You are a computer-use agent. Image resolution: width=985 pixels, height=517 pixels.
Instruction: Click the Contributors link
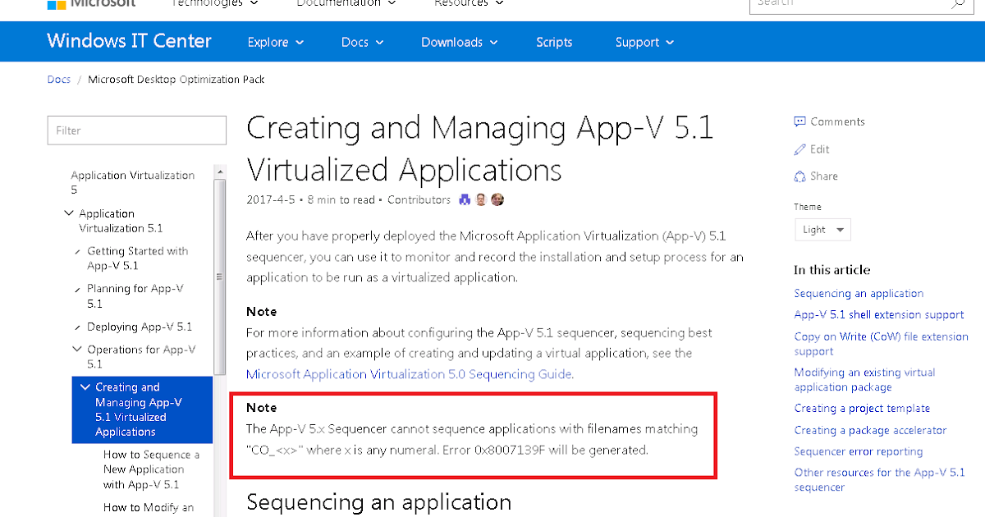(419, 199)
